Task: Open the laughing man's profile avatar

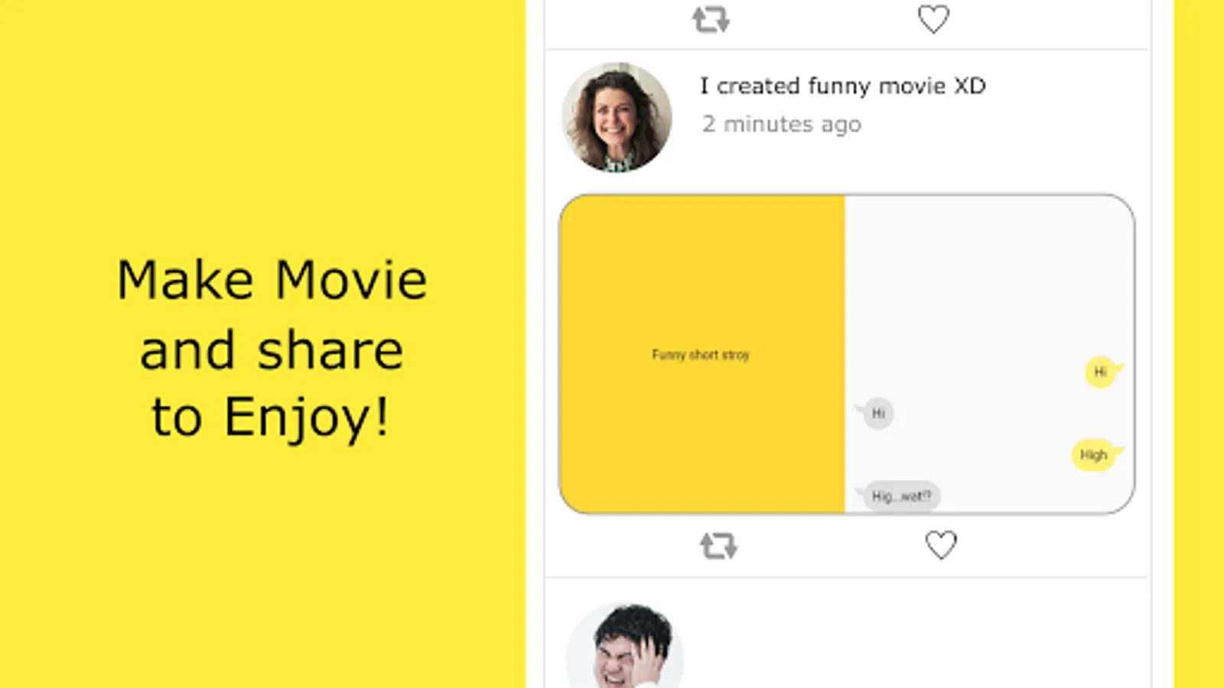Action: click(624, 646)
